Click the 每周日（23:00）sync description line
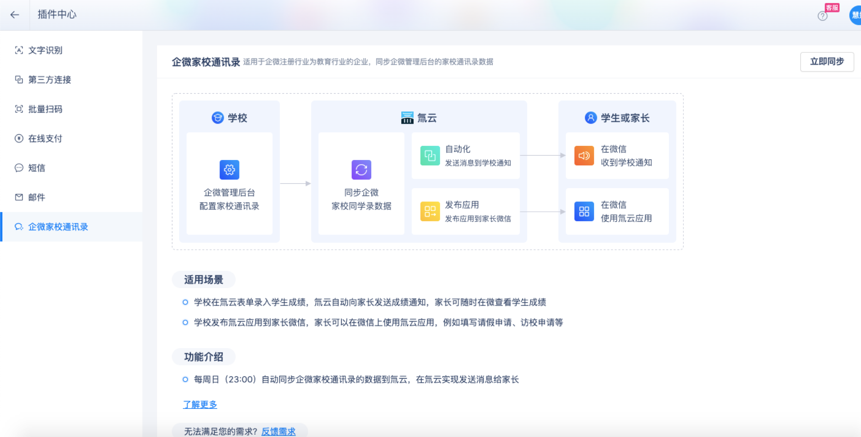The height and width of the screenshot is (437, 861). [356, 379]
